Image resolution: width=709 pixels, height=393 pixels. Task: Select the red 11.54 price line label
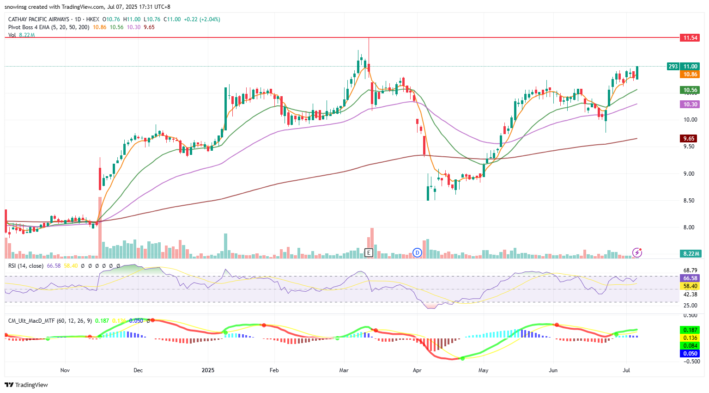[x=691, y=37]
